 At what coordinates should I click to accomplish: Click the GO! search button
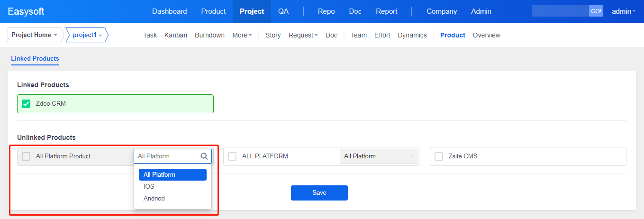(x=596, y=11)
